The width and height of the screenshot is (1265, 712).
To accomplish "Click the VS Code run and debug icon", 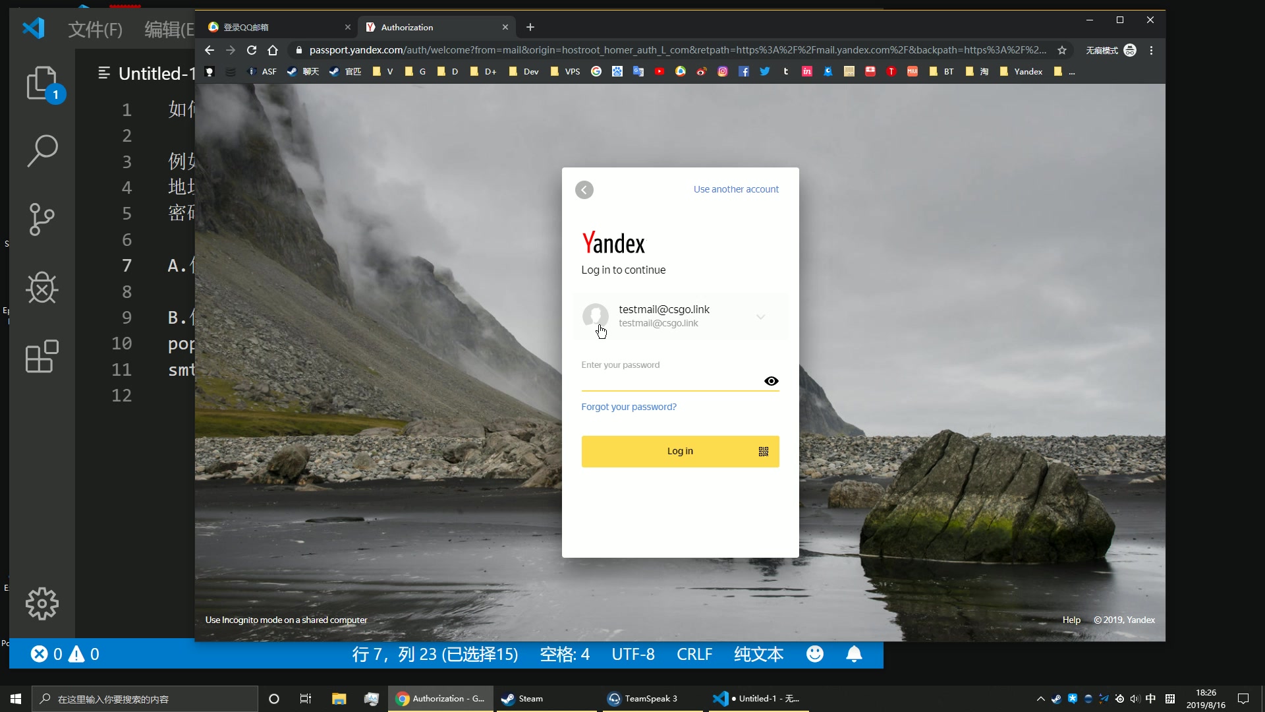I will click(x=41, y=289).
